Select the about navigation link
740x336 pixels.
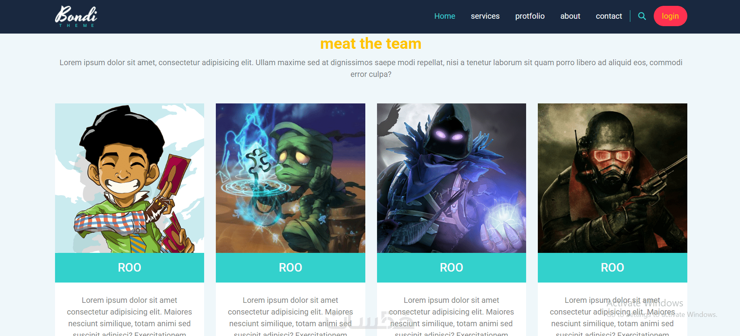point(570,16)
